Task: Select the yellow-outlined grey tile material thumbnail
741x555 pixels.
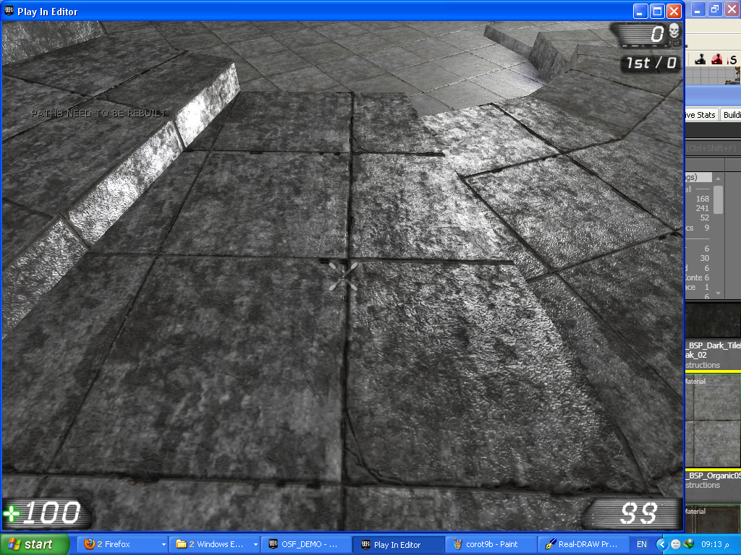Action: 713,421
